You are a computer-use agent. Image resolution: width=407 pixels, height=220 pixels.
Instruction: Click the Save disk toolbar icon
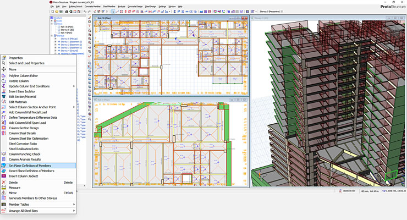tap(61, 12)
